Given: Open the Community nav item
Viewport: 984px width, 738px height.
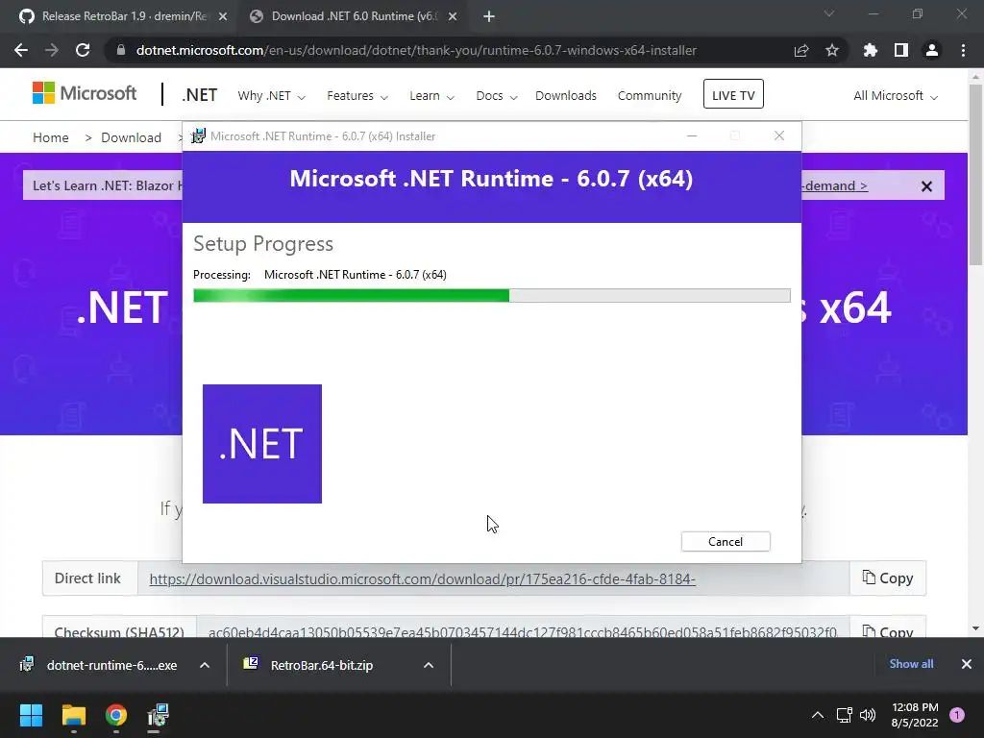Looking at the screenshot, I should tap(650, 96).
